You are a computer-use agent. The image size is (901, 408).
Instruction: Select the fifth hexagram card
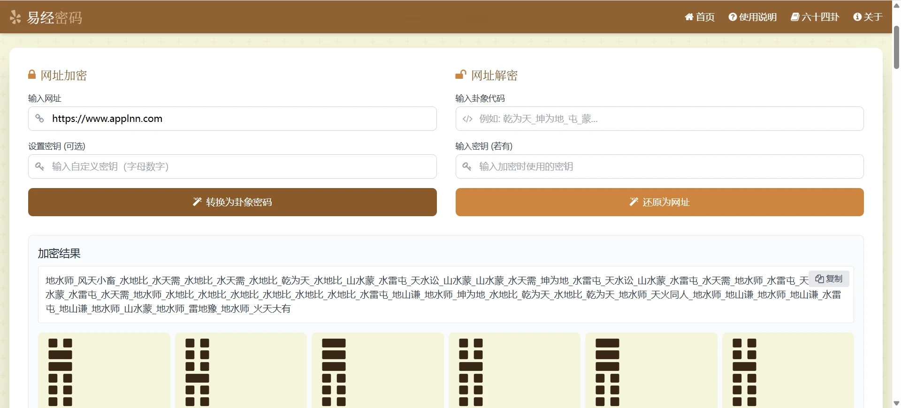tap(651, 370)
